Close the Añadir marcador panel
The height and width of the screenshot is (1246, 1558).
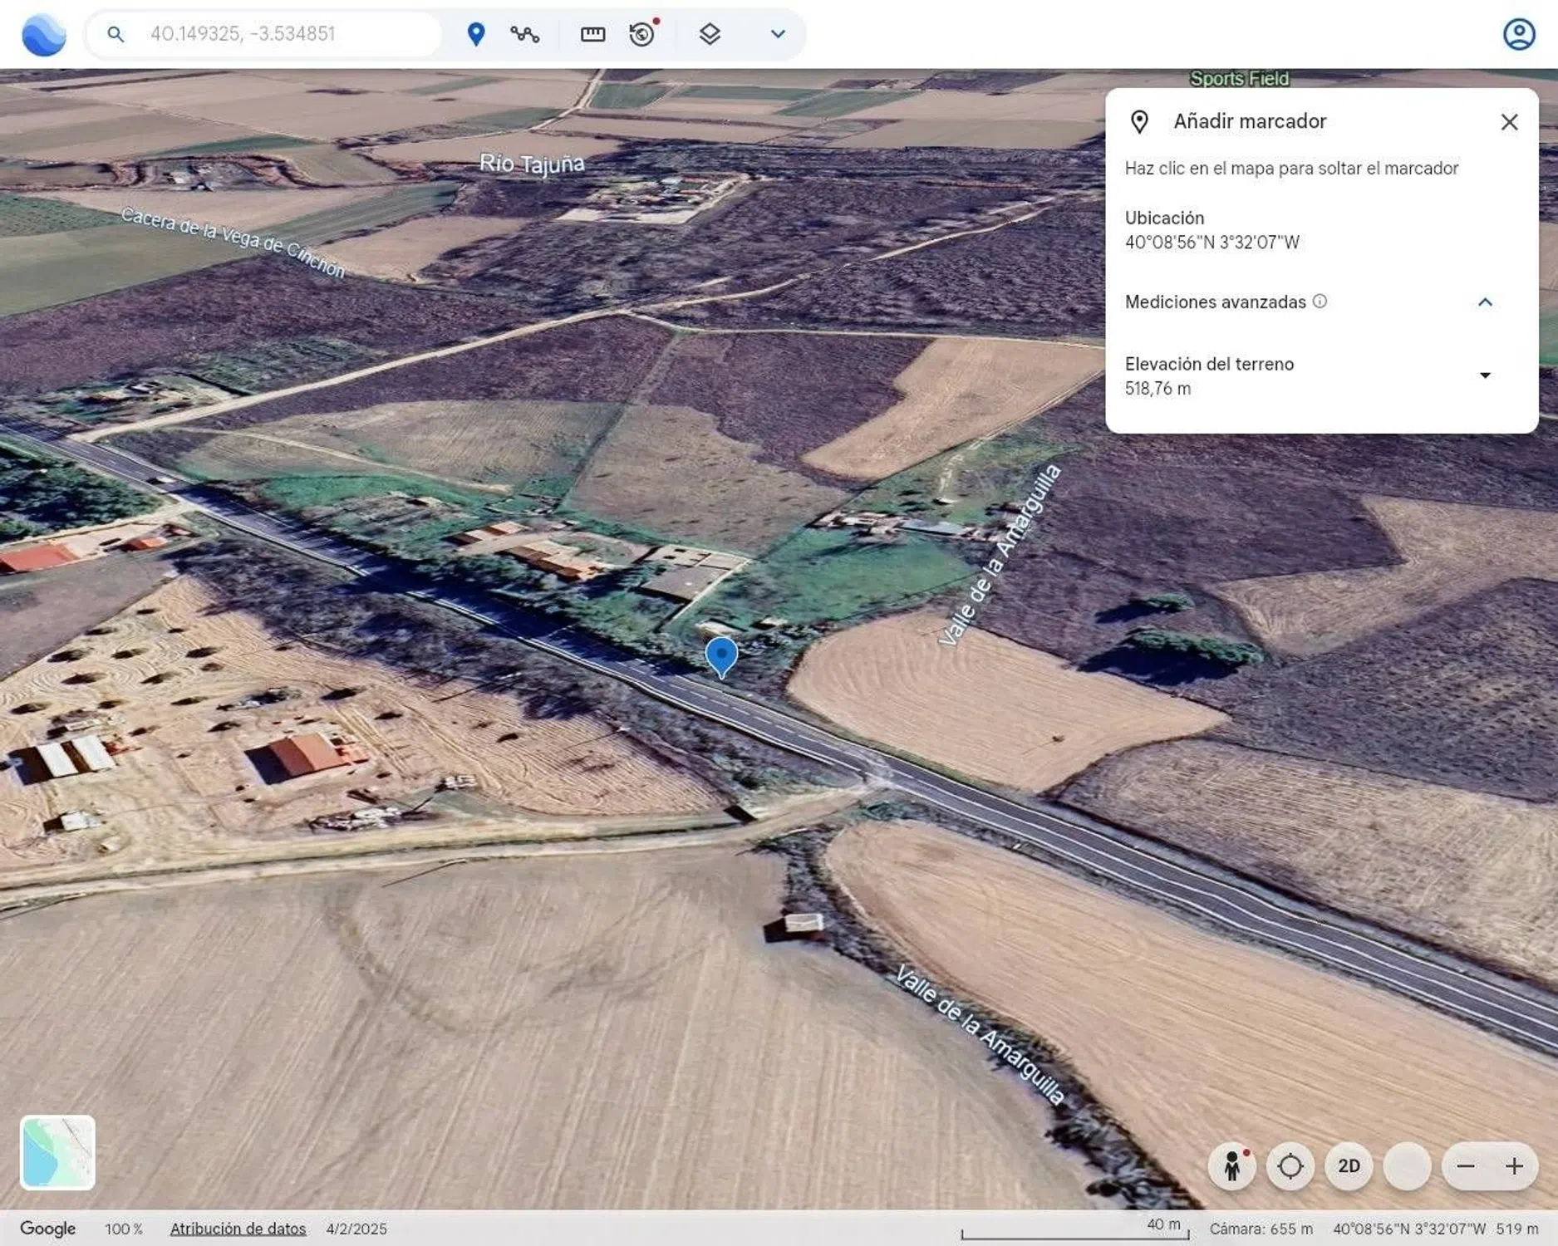[1508, 122]
